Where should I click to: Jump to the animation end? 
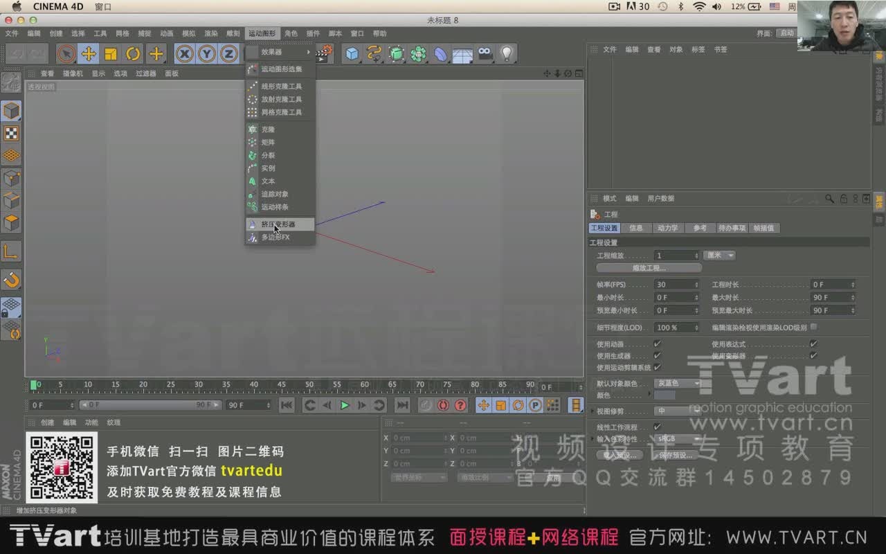(x=402, y=405)
